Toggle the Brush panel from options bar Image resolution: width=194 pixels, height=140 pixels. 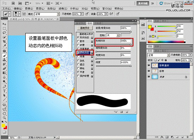[x=24, y=14]
